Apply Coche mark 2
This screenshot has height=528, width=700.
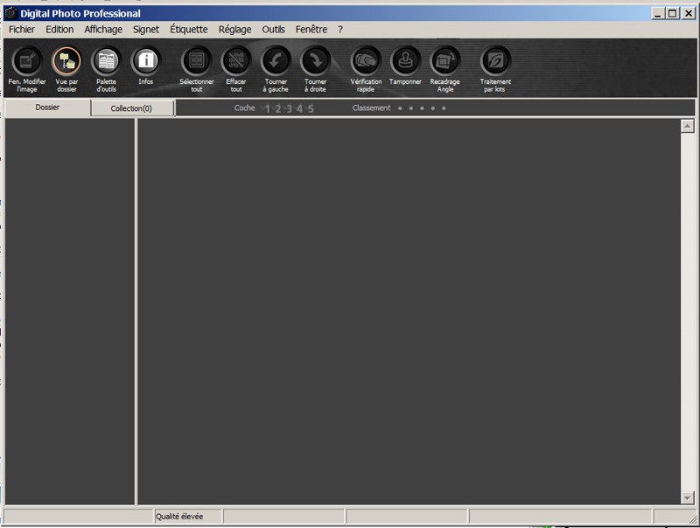pyautogui.click(x=277, y=108)
